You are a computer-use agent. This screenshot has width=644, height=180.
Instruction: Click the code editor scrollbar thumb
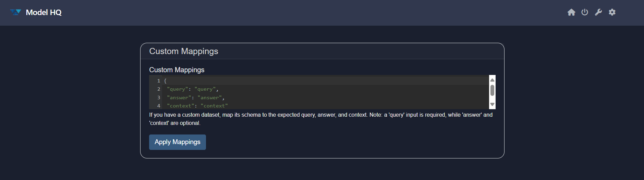coord(492,91)
